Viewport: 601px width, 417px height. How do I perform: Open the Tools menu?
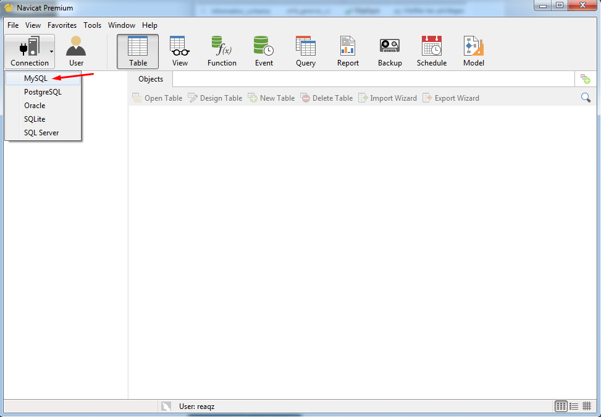(x=93, y=25)
